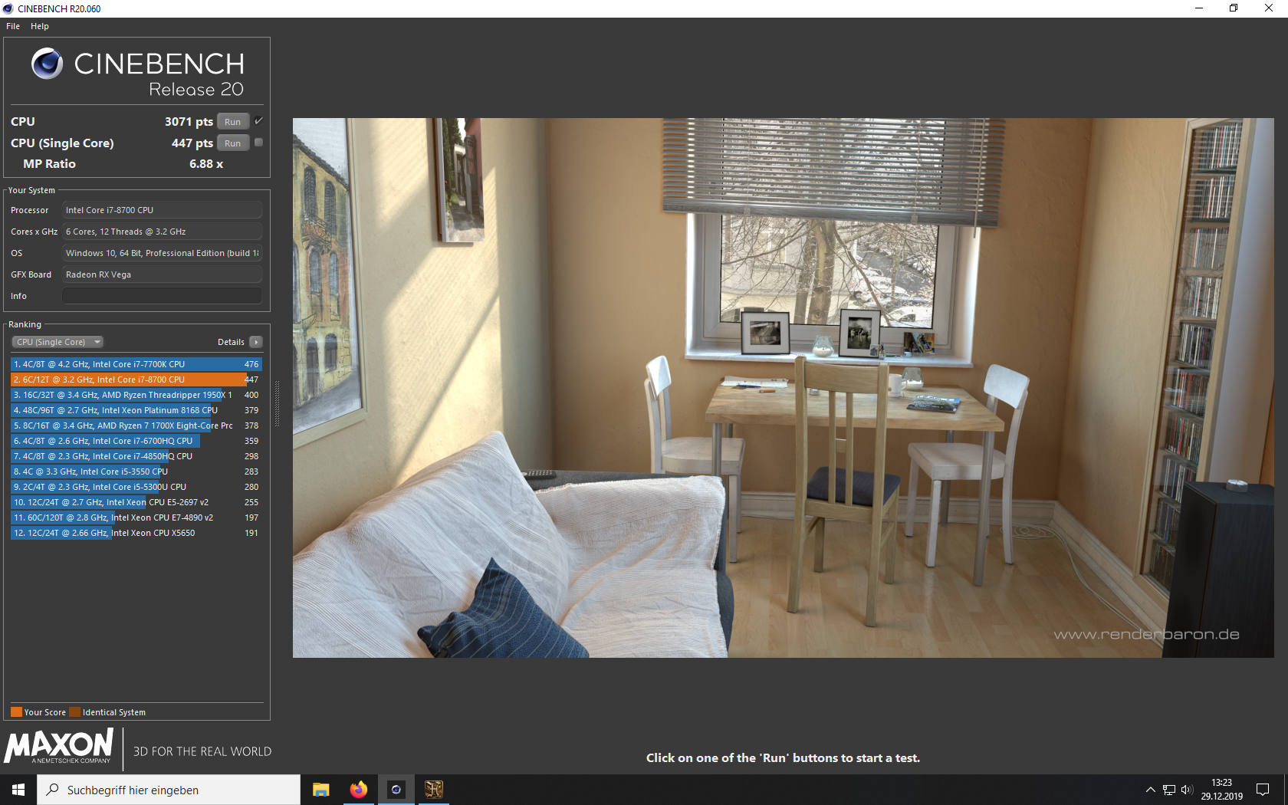Uncheck the CPU test checkbox
Screen dimensions: 1288x805
point(258,121)
